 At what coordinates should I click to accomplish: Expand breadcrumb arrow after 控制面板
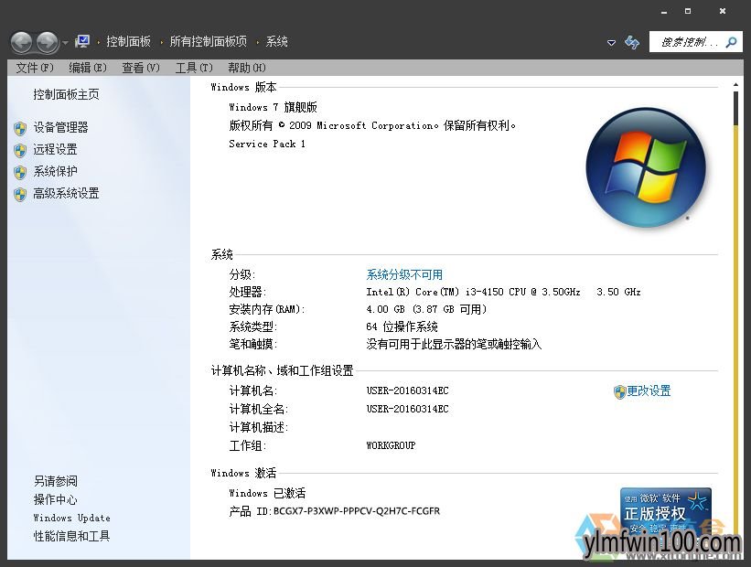[161, 42]
